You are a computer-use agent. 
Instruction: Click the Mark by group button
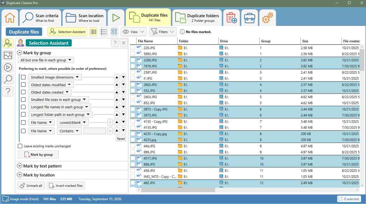point(38,154)
